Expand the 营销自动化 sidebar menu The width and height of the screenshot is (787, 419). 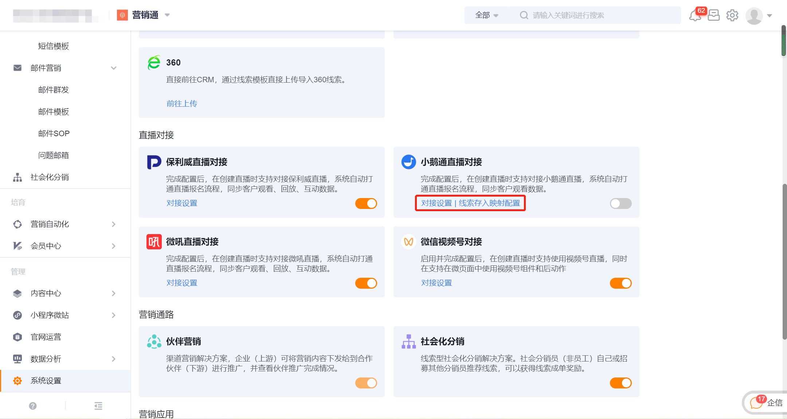pos(114,224)
